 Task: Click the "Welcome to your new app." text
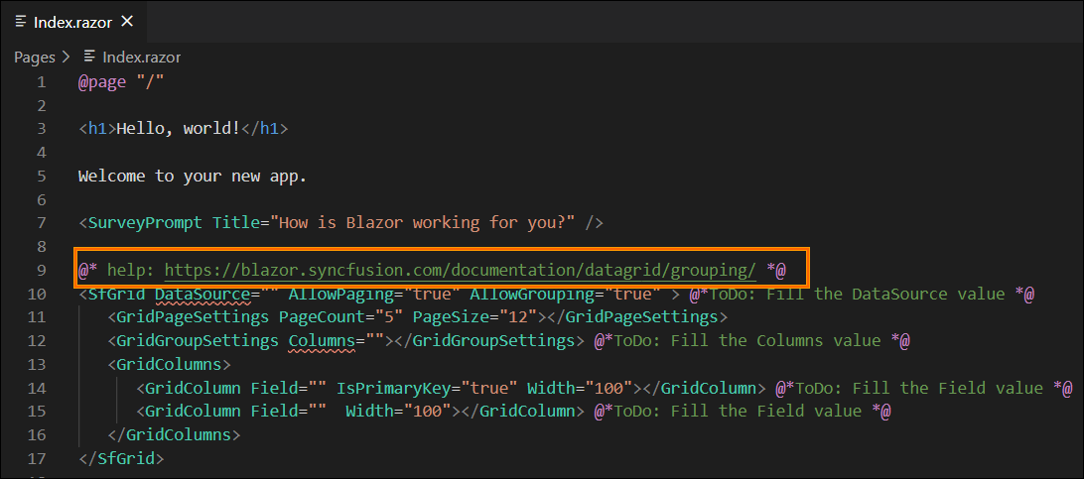193,176
